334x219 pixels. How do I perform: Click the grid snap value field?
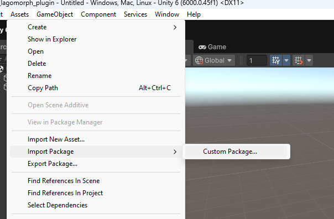(257, 60)
